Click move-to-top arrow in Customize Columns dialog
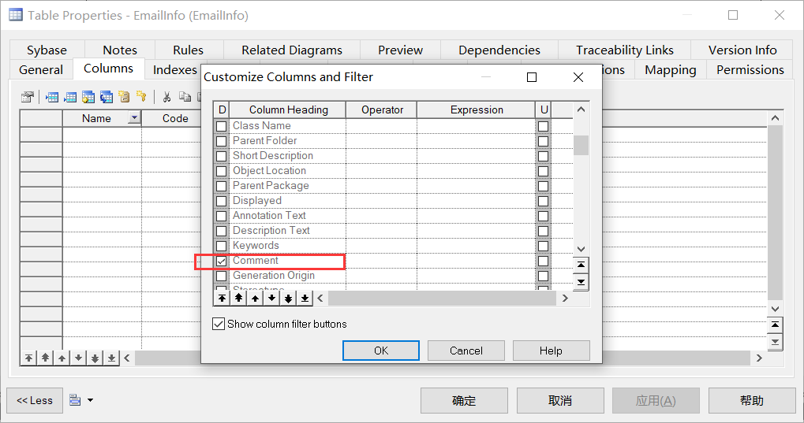The image size is (804, 423). tap(222, 299)
